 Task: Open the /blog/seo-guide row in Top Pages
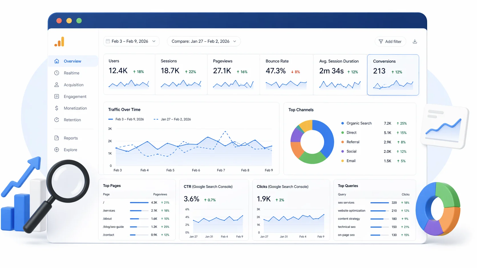tap(113, 227)
